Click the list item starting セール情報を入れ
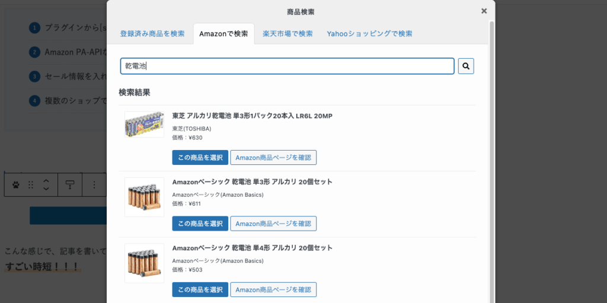Image resolution: width=607 pixels, height=303 pixels. tap(68, 76)
